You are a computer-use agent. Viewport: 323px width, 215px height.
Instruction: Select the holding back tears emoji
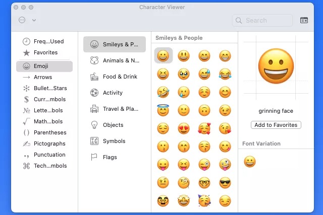coord(184,74)
